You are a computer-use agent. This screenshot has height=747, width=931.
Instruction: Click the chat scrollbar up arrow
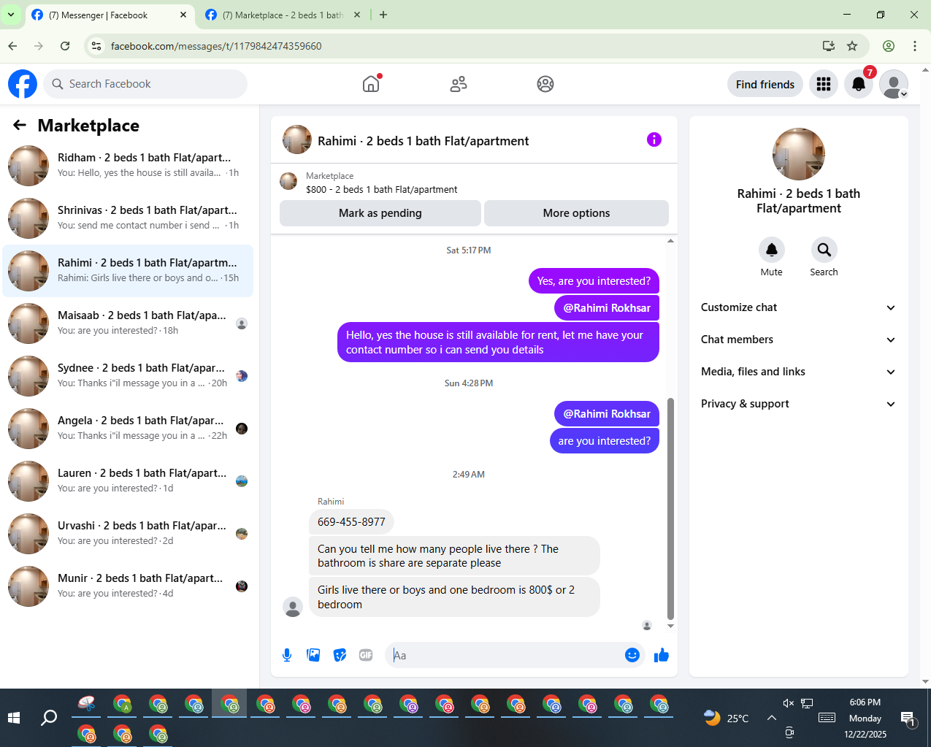pos(670,241)
